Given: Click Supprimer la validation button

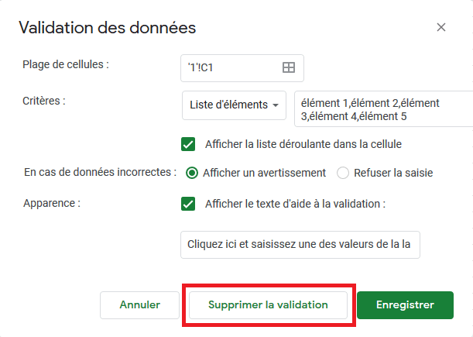Looking at the screenshot, I should (x=268, y=305).
